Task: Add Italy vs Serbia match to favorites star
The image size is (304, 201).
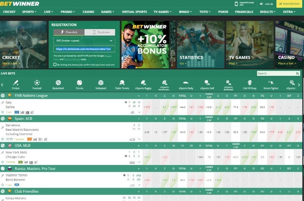Action: pos(3,112)
